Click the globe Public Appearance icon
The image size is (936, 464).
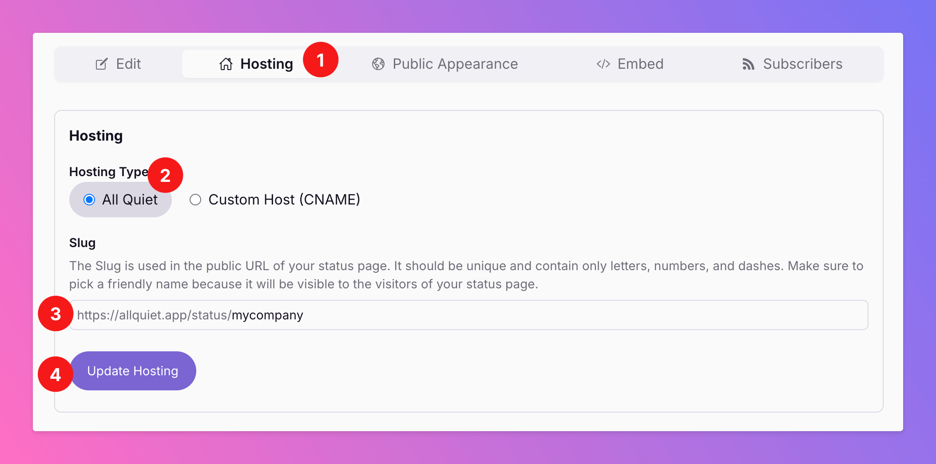click(x=378, y=64)
